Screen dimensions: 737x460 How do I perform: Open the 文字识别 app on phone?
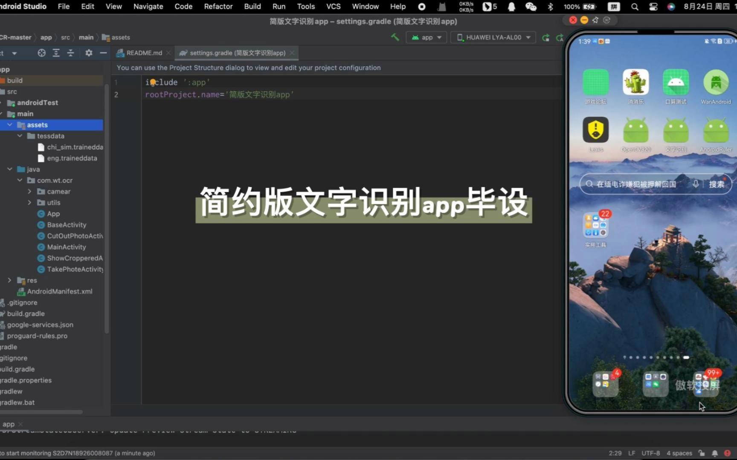pyautogui.click(x=676, y=129)
